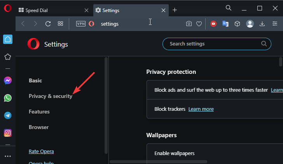Select Features settings section
Viewport: 283px width, 164px height.
39,112
